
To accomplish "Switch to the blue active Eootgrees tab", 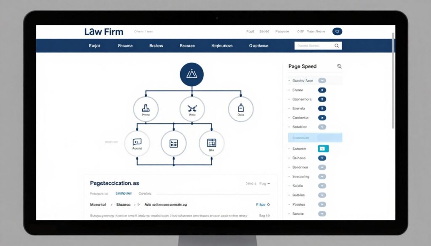I will pyautogui.click(x=123, y=193).
